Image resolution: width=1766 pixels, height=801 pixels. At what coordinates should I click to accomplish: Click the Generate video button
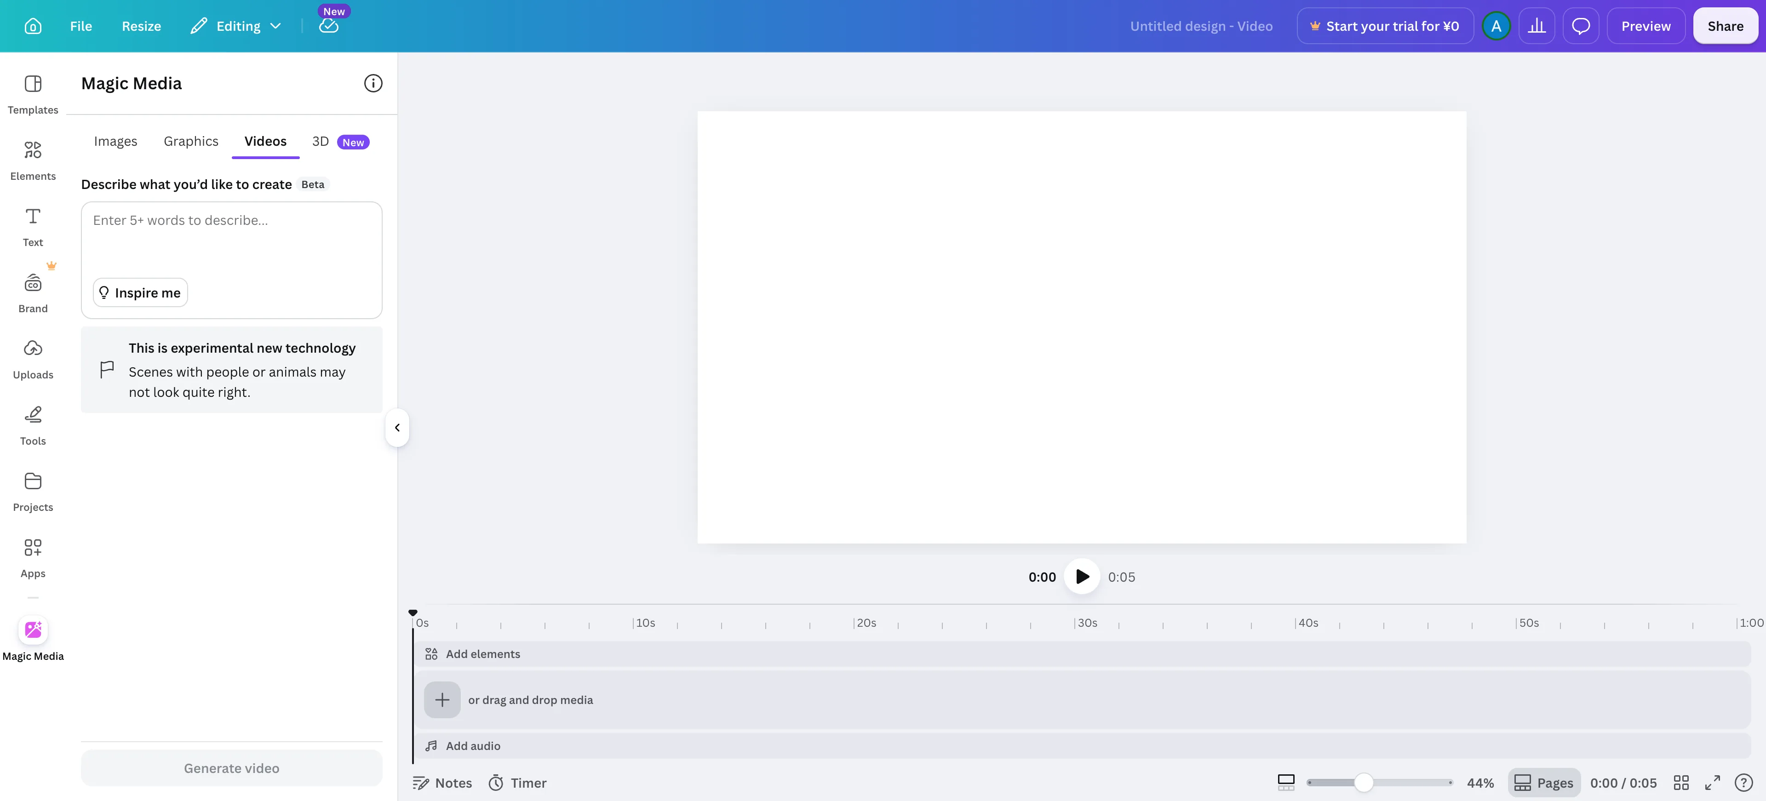point(232,768)
